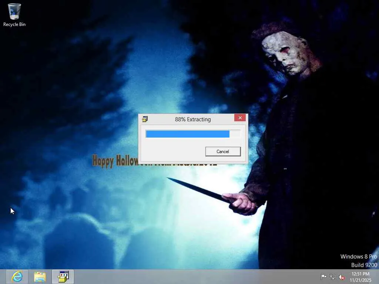
Task: Launch Internet Explorer from the taskbar
Action: pyautogui.click(x=17, y=277)
